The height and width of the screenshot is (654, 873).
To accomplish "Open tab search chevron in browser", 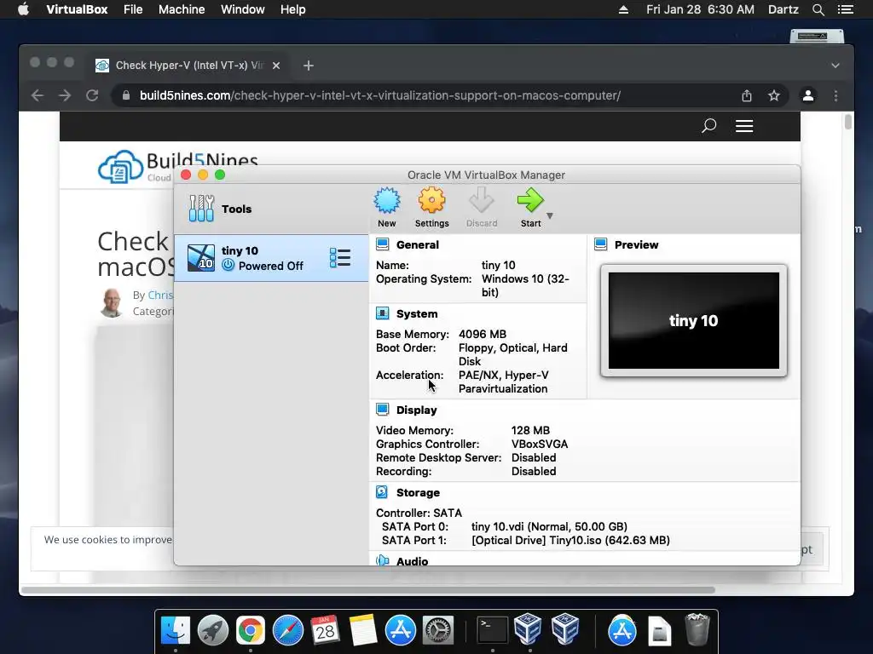I will (x=835, y=66).
